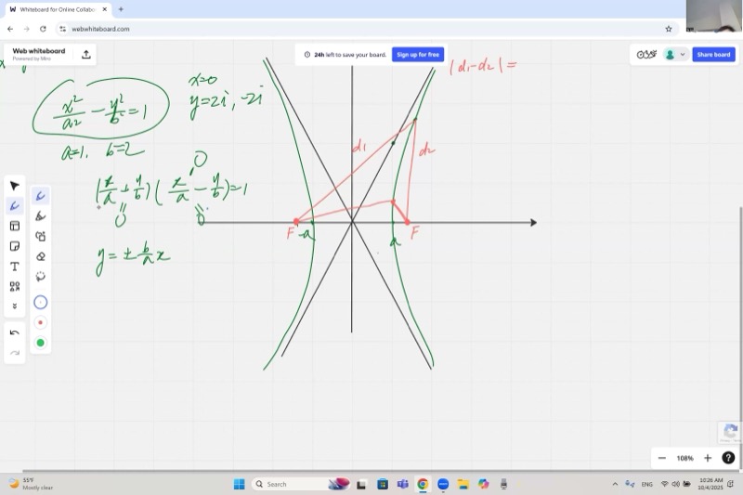Activate the Lasso selection tool

pyautogui.click(x=40, y=277)
